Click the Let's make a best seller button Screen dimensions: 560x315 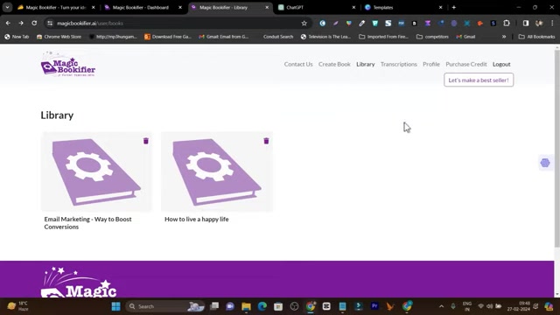tap(479, 80)
